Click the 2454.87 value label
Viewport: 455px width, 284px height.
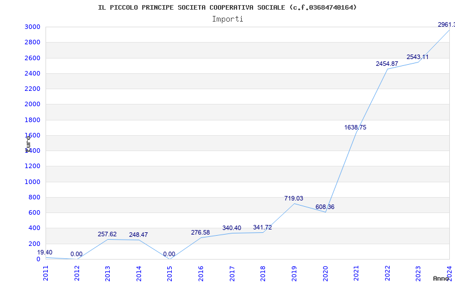pyautogui.click(x=387, y=64)
